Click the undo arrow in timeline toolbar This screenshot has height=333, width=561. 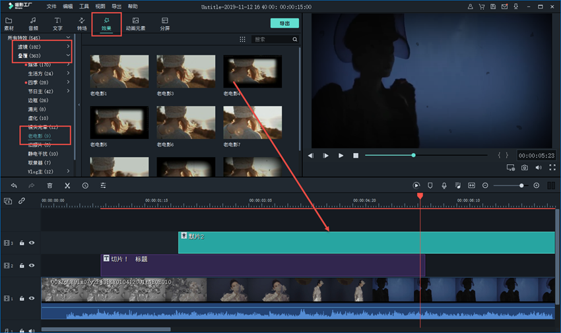pos(14,186)
